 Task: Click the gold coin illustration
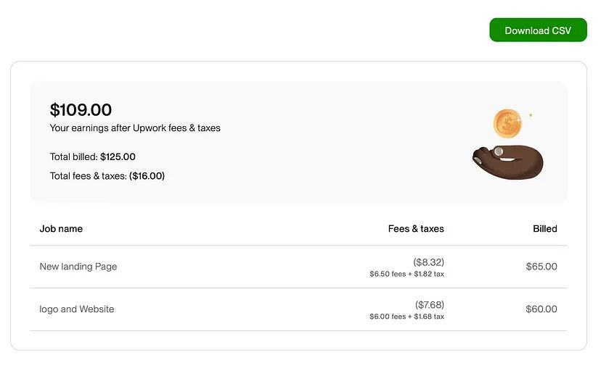pyautogui.click(x=507, y=124)
